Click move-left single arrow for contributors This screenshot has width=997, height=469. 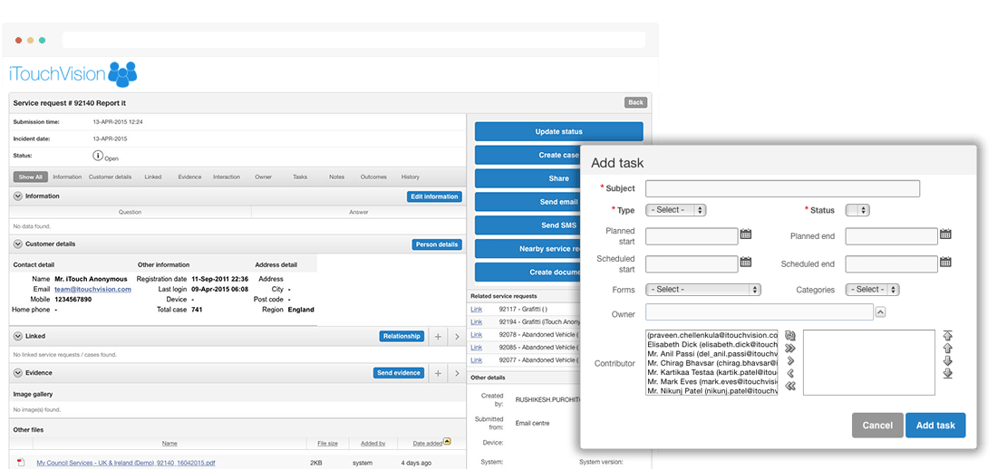pyautogui.click(x=790, y=374)
